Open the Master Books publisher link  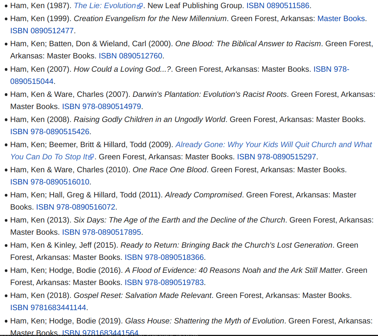pos(341,18)
